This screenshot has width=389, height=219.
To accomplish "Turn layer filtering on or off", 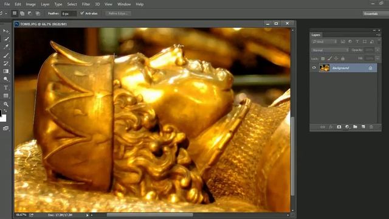I will pyautogui.click(x=379, y=41).
